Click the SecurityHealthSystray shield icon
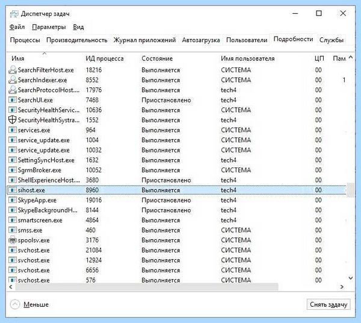 13,120
